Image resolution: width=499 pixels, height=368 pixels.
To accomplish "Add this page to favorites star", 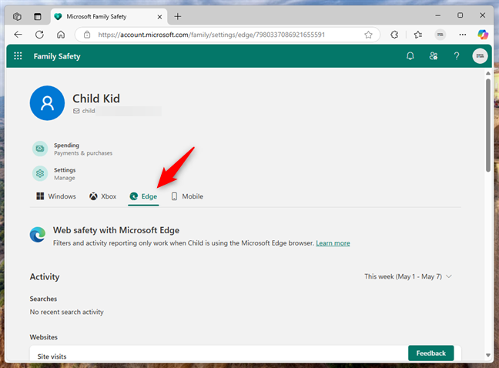I will click(x=368, y=35).
